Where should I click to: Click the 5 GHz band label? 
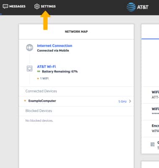coord(123,101)
